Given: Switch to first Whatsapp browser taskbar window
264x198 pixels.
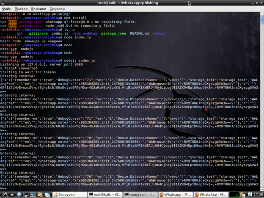Looking at the screenshot, I should (175, 195).
